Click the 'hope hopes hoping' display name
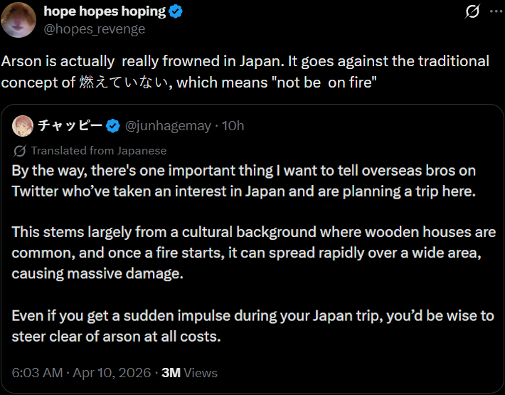505x395 pixels. (105, 11)
